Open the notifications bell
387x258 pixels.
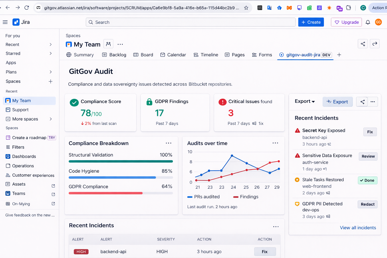368,22
